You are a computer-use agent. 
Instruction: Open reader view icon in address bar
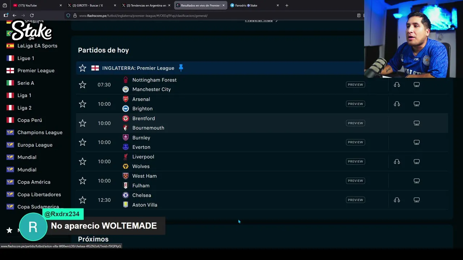[x=358, y=16]
